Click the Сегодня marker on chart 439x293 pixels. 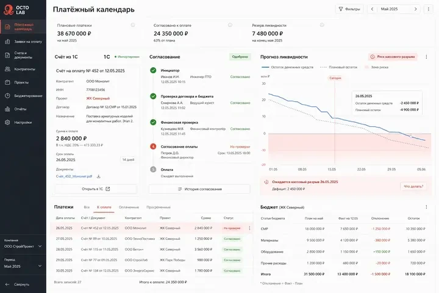click(x=335, y=78)
